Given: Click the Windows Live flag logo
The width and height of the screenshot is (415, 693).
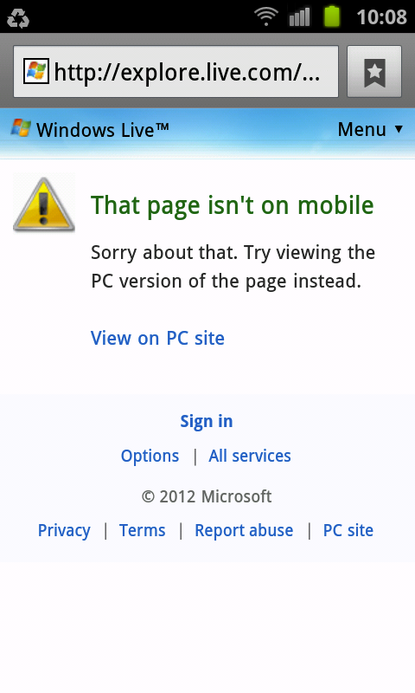Looking at the screenshot, I should 21,128.
